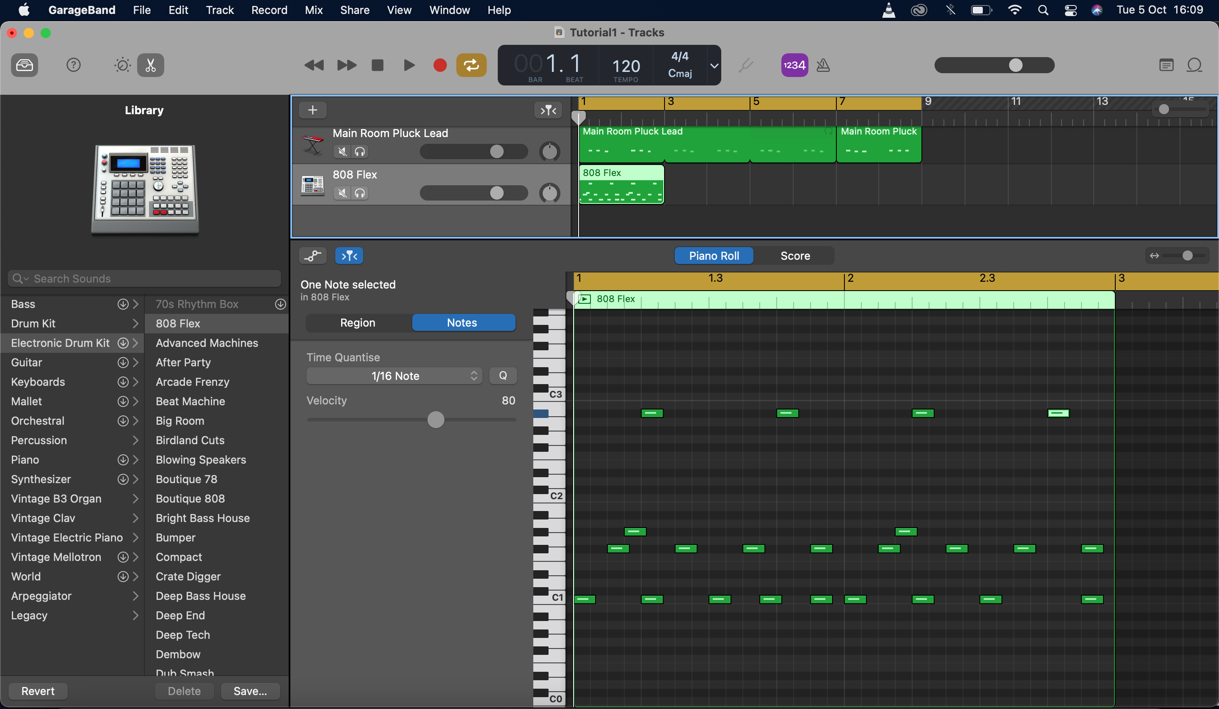Expand the Synthesizer category in Library

[134, 478]
